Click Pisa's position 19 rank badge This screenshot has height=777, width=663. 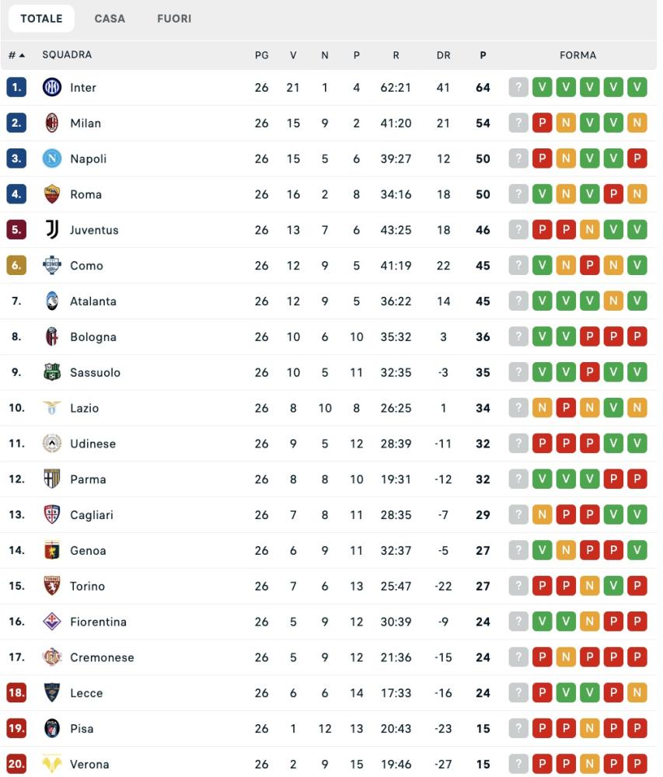(x=17, y=729)
